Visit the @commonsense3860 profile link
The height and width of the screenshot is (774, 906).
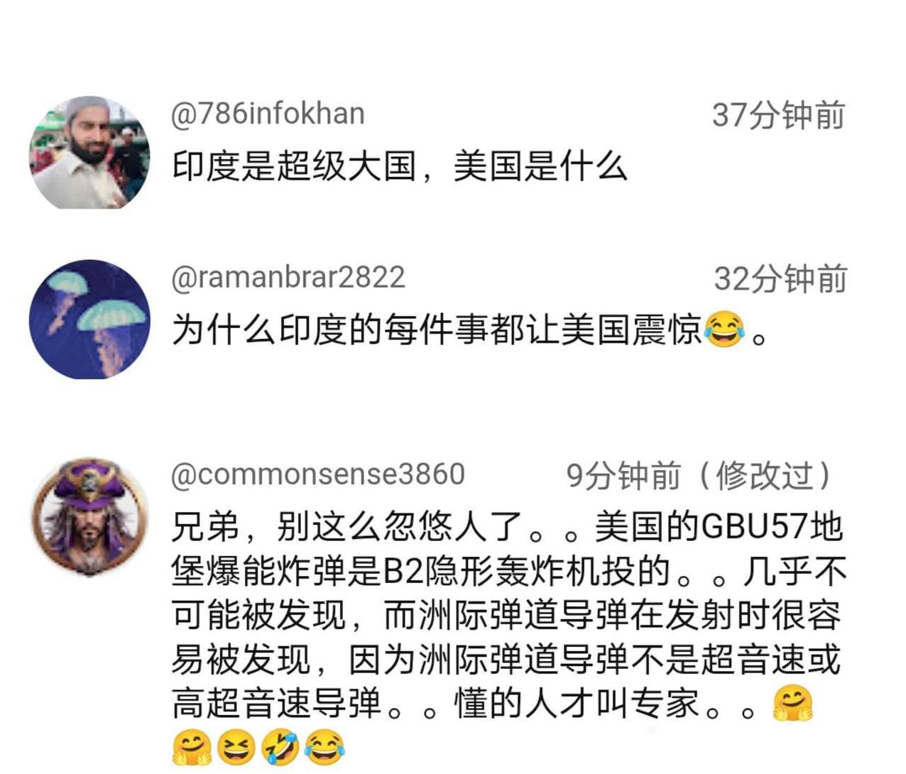[x=317, y=474]
